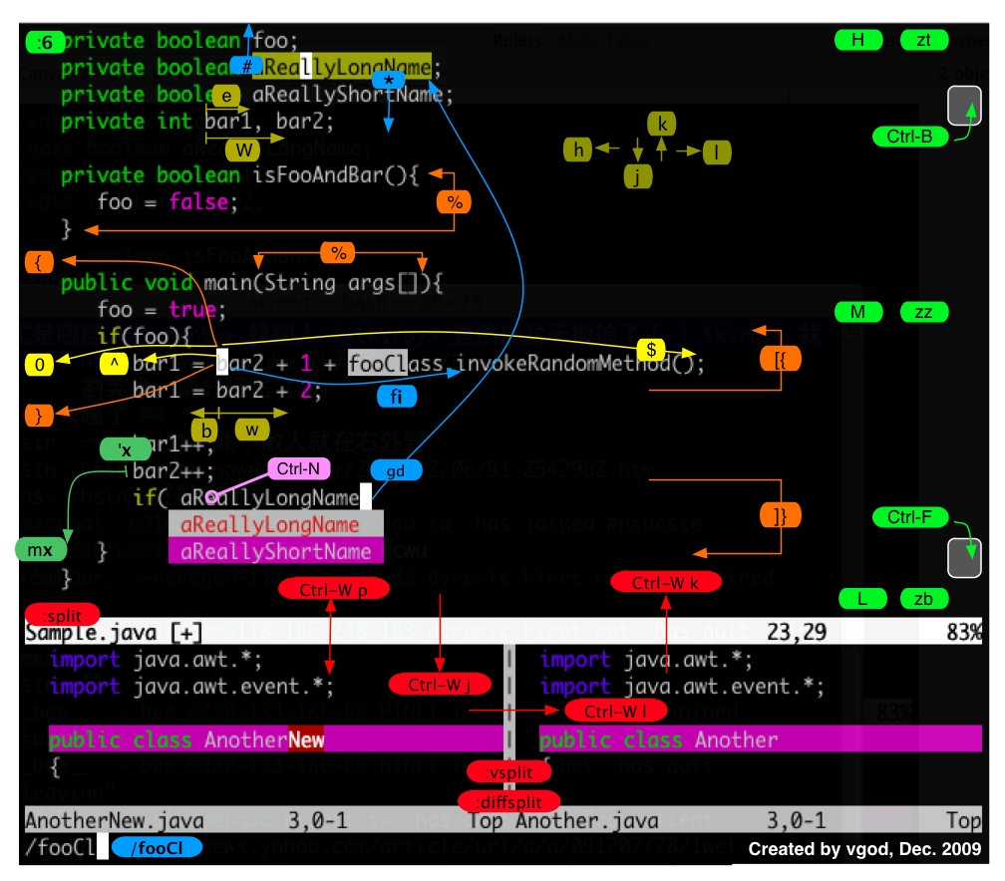Click the olive capital W word-jump badge
The image size is (1005, 881).
pos(243,149)
